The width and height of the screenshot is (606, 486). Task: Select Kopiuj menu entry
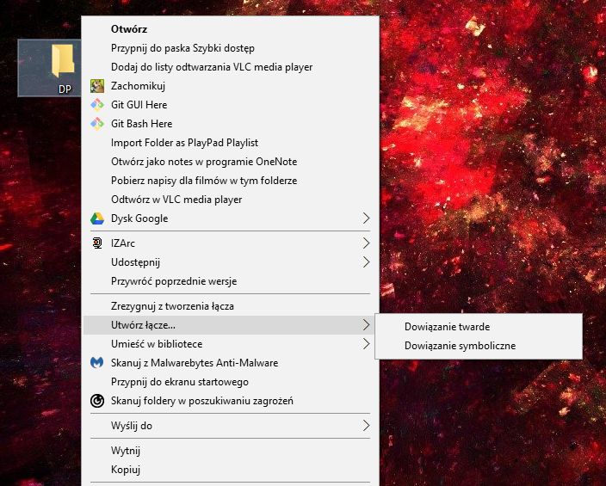(x=126, y=470)
